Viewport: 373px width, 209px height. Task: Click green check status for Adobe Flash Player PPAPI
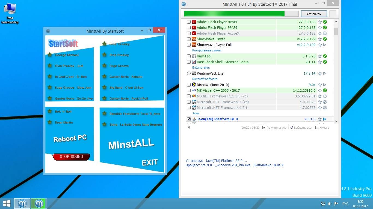tap(325, 27)
